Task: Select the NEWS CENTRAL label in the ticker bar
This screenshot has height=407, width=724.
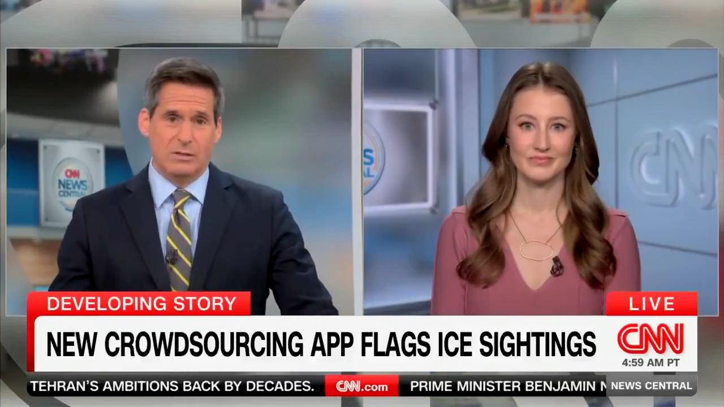Action: 651,386
